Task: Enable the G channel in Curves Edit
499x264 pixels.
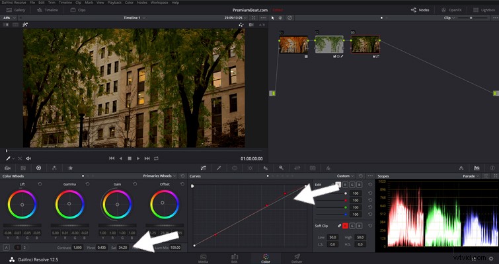Action: tap(352, 185)
